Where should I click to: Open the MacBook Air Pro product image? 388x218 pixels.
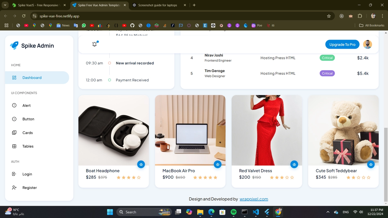[x=190, y=130]
